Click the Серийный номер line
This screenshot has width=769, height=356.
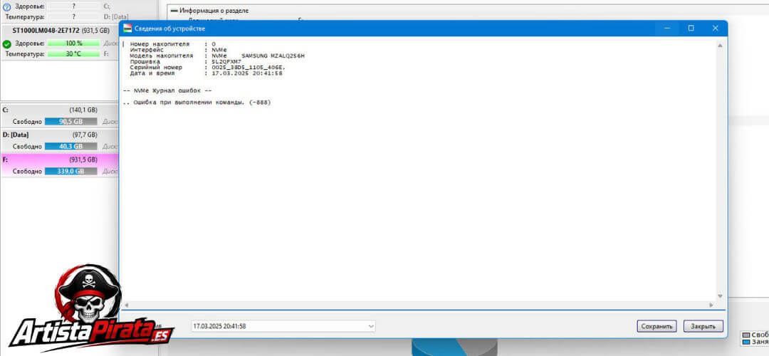coord(209,68)
